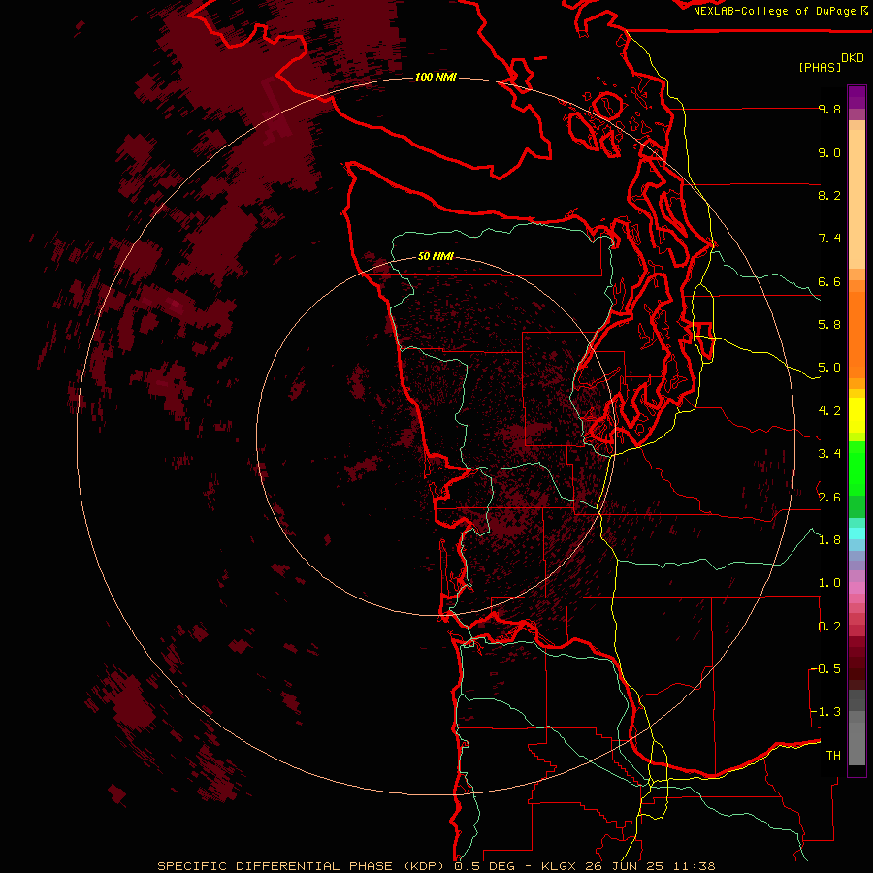Screen dimensions: 873x873
Task: Click the -0.5 scale value
Action: tap(825, 669)
